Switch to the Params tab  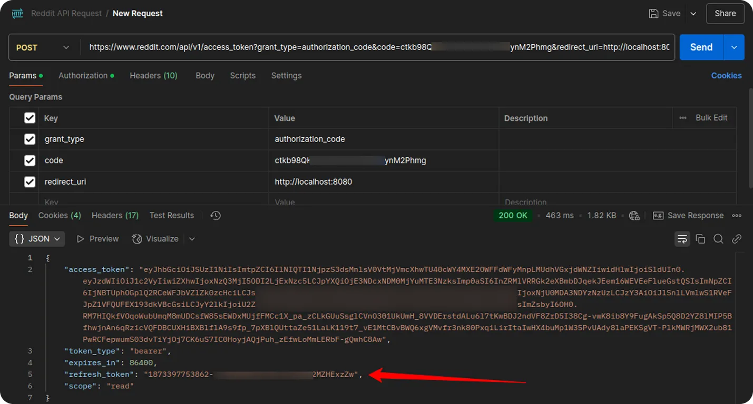coord(26,76)
